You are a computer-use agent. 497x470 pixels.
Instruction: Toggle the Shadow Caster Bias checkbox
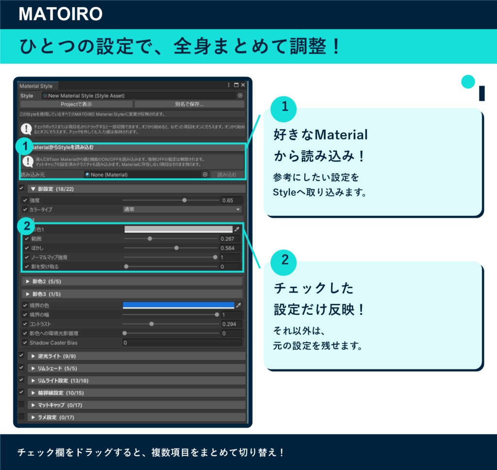(x=25, y=343)
